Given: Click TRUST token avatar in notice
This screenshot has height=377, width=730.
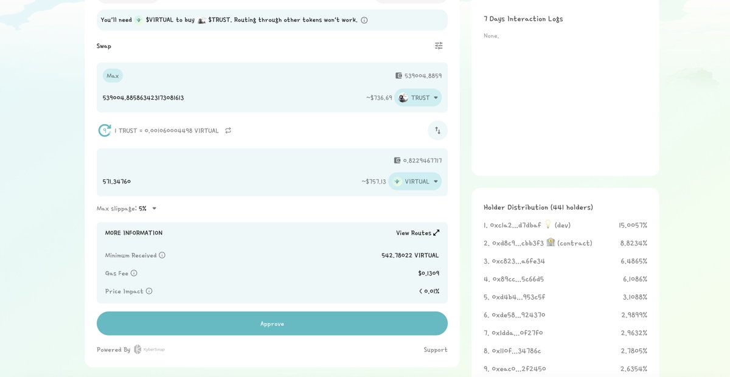Looking at the screenshot, I should point(202,20).
